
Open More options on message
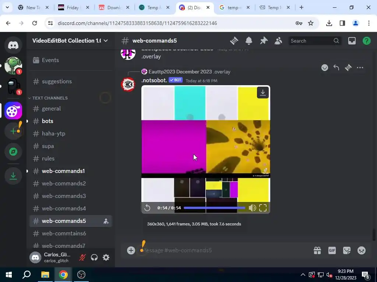[360, 68]
